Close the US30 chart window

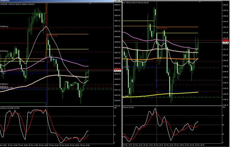[x=120, y=1]
